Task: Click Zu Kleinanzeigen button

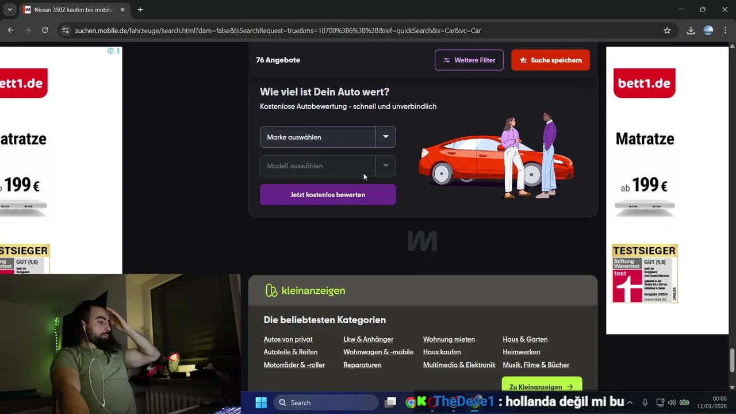Action: click(x=542, y=386)
